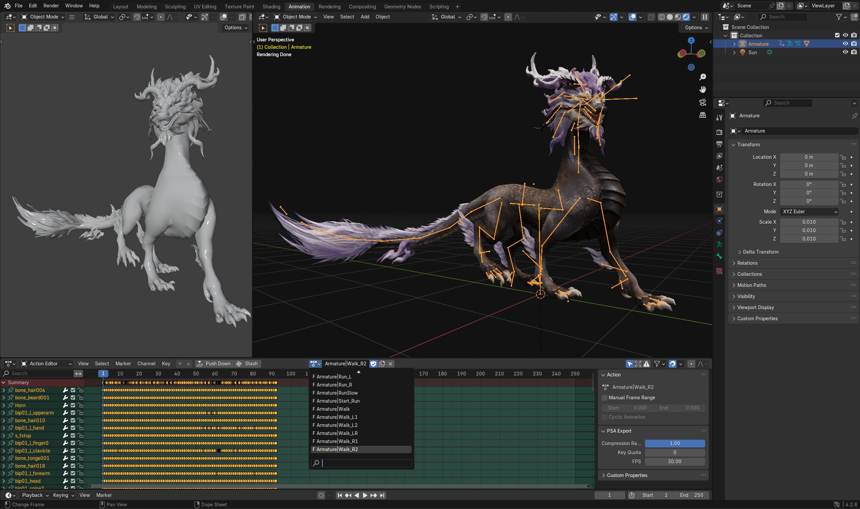Open the Object Data armature properties tab
This screenshot has width=860, height=509.
[x=719, y=245]
